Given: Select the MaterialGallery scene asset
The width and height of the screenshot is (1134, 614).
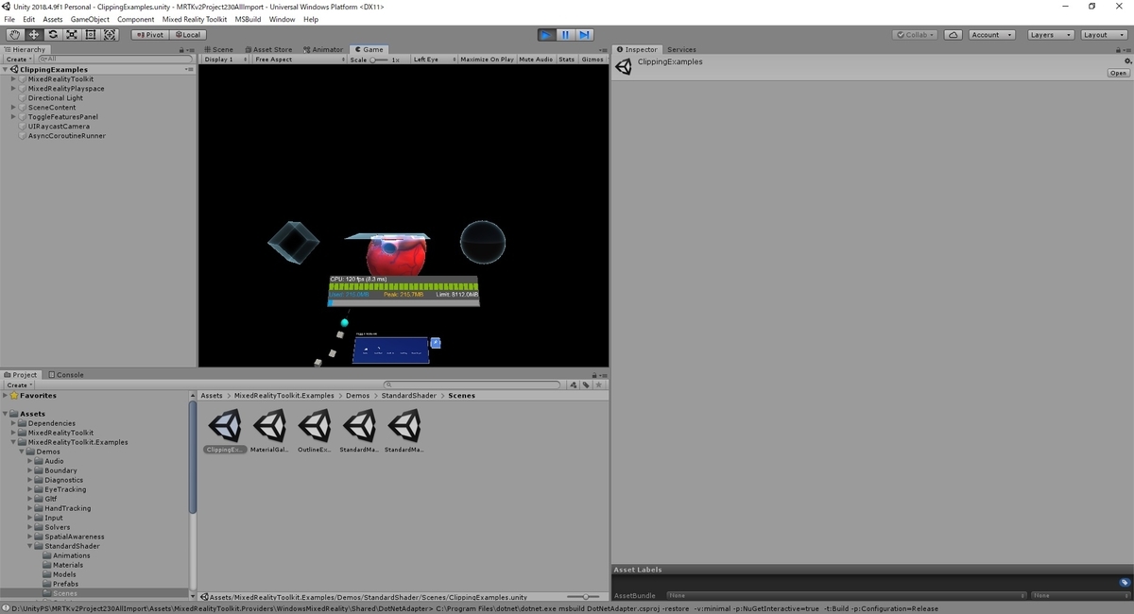Looking at the screenshot, I should pyautogui.click(x=270, y=431).
